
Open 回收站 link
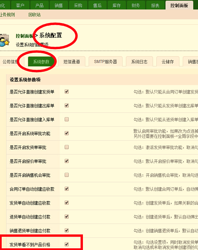35,15
